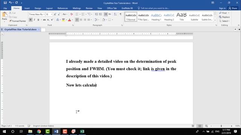Collapse the ribbon with the arrow
This screenshot has width=241, height=135.
point(238,25)
